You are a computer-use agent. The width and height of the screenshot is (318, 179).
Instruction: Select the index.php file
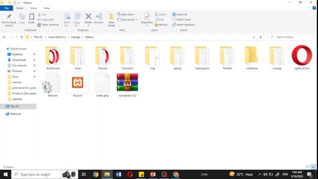click(103, 85)
